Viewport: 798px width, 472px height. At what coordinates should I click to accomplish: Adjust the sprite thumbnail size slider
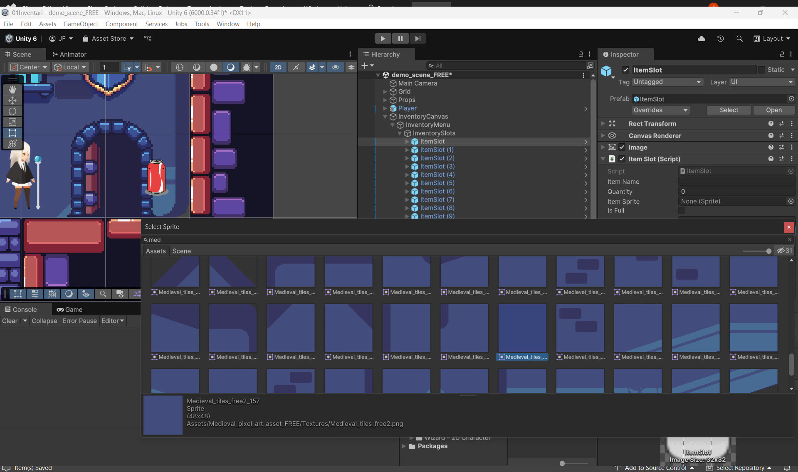(x=768, y=251)
